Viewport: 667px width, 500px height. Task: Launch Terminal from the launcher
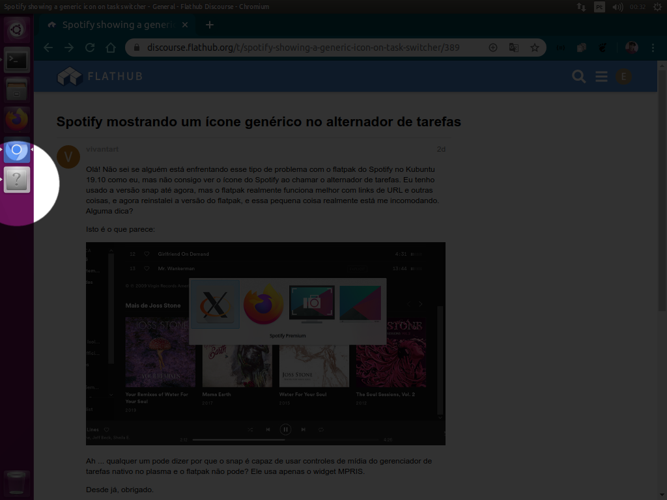click(16, 60)
